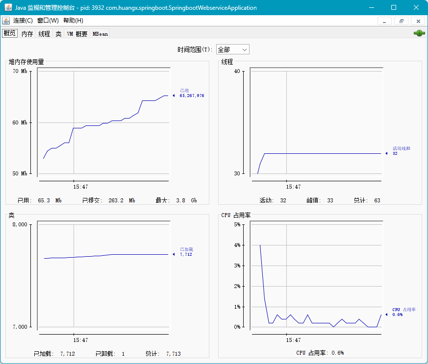Viewport: 428px width, 364px height.
Task: Click the 活动: 32 thread statistic
Action: [x=273, y=200]
